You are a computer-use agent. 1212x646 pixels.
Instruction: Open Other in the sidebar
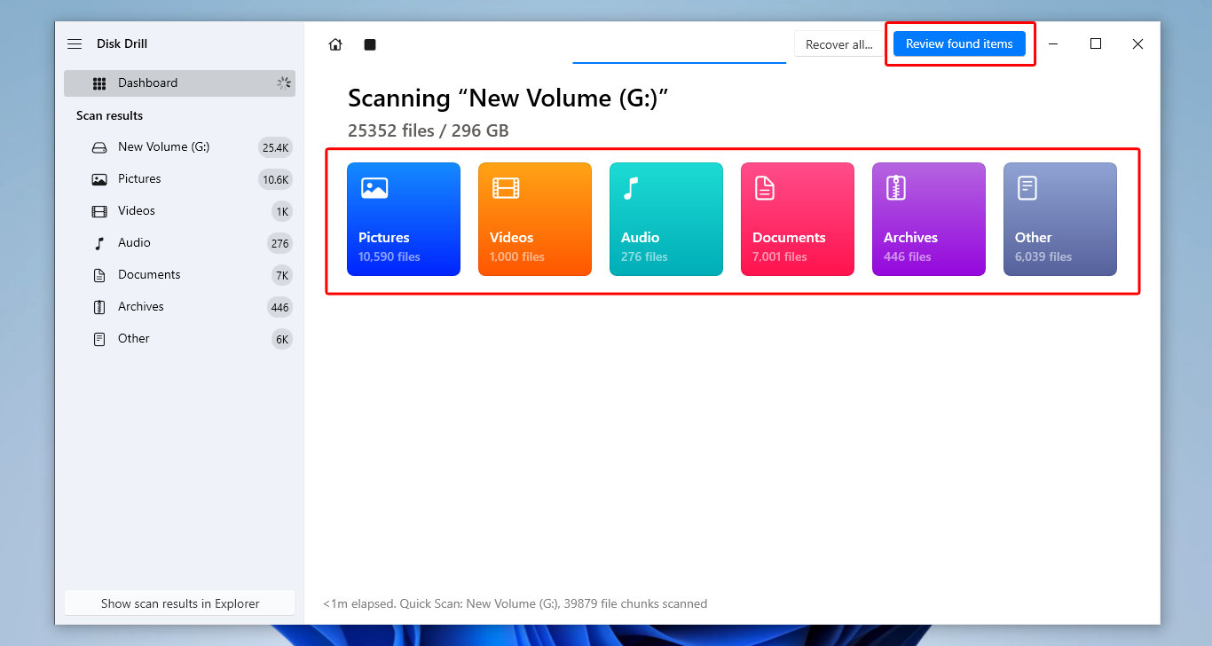point(179,339)
